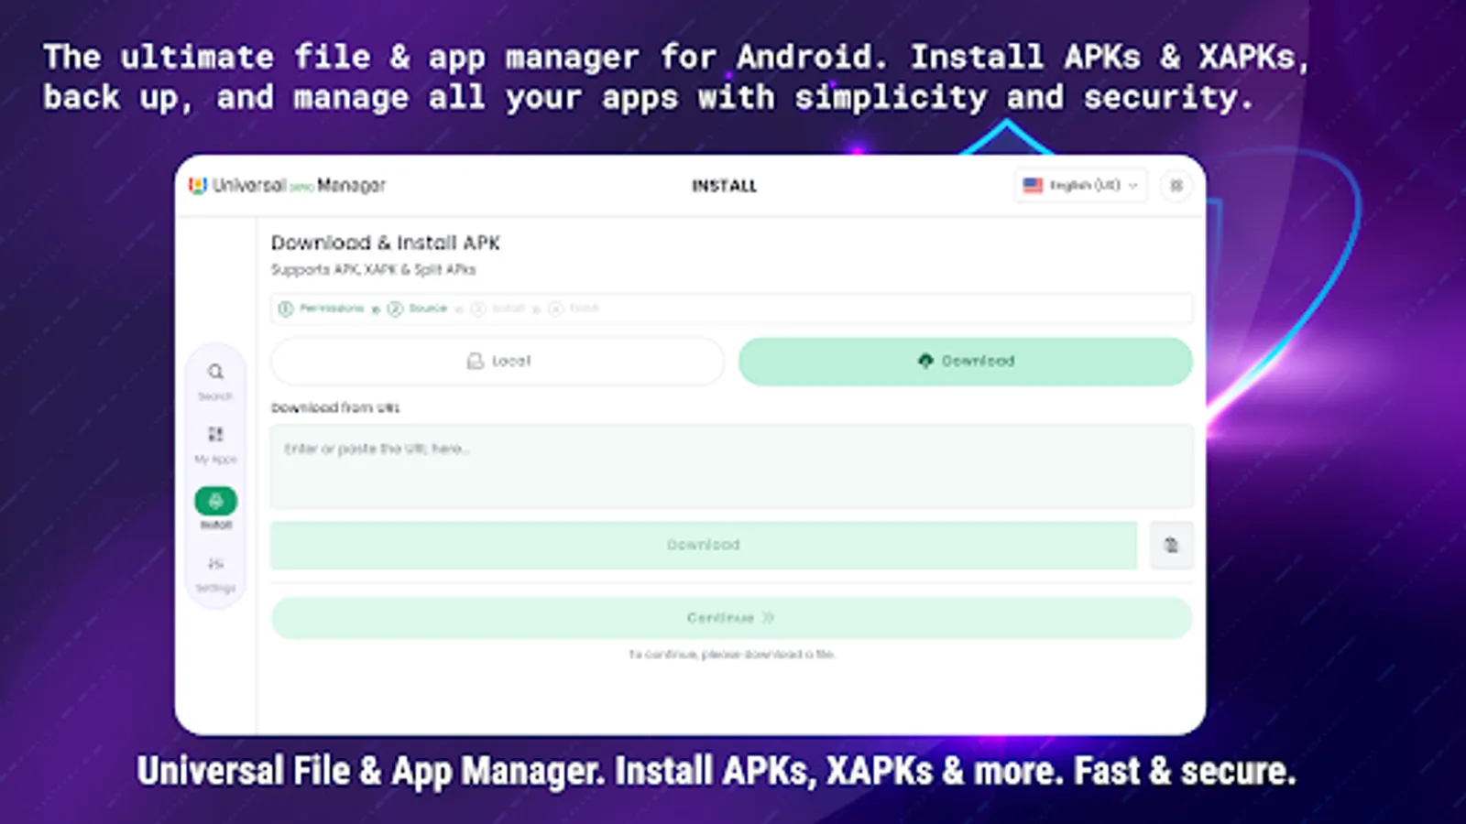Viewport: 1466px width, 824px height.
Task: Click the settings icon at top right
Action: (x=1176, y=186)
